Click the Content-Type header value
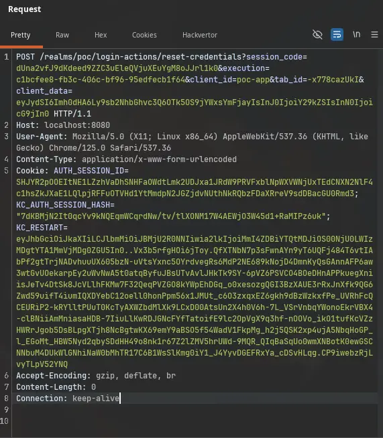The image size is (383, 438). pyautogui.click(x=159, y=159)
